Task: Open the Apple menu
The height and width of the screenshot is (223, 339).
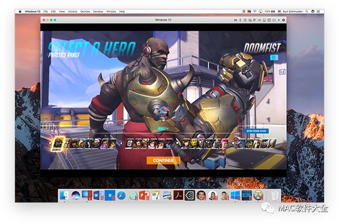Action: [20, 12]
